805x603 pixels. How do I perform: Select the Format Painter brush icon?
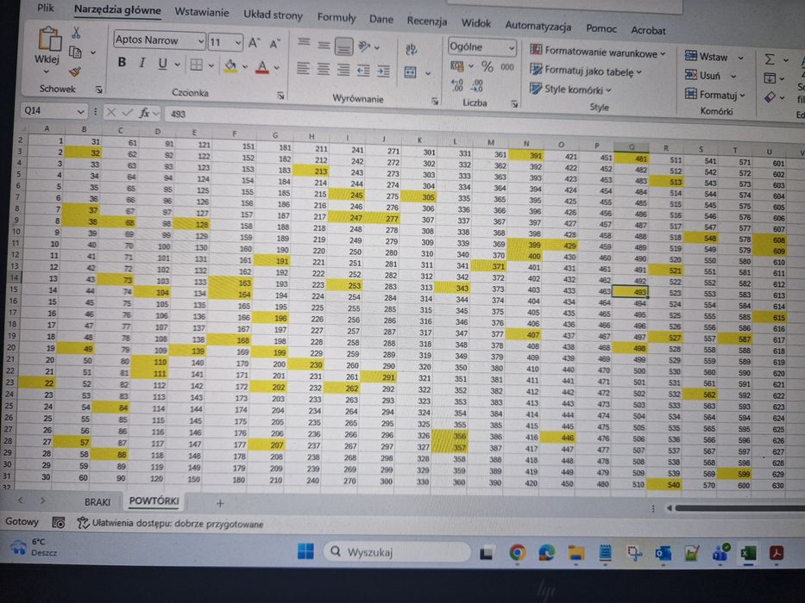tap(75, 71)
